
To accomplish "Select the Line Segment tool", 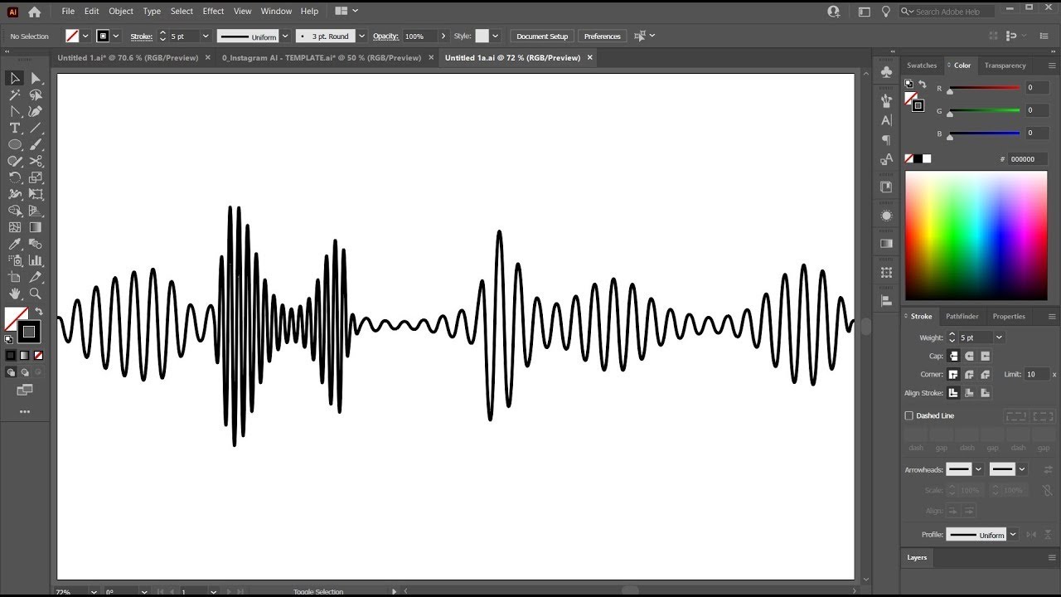I will coord(36,128).
